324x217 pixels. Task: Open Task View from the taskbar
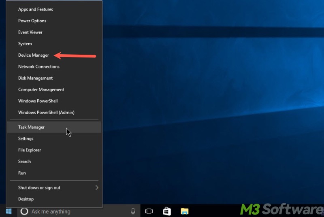click(x=149, y=211)
